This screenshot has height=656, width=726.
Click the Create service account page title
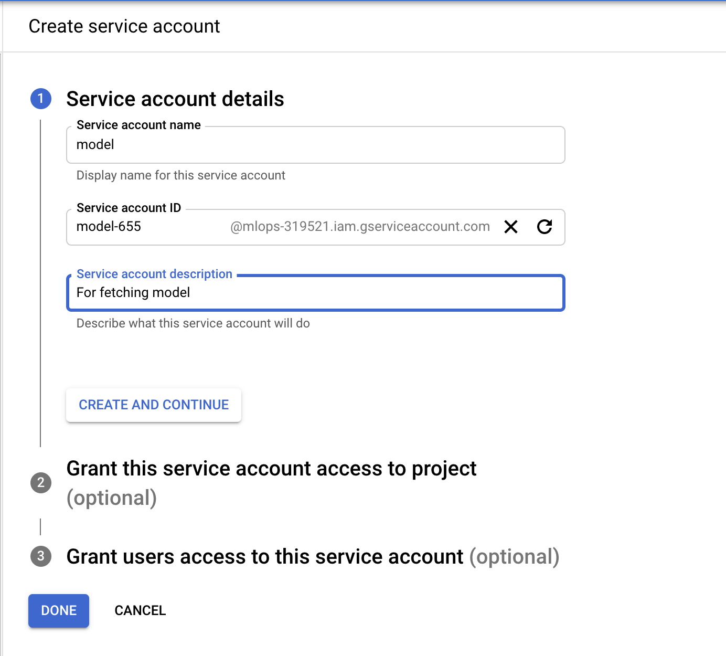click(124, 26)
